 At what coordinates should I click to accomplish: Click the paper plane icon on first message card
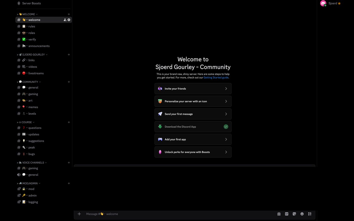(160, 114)
